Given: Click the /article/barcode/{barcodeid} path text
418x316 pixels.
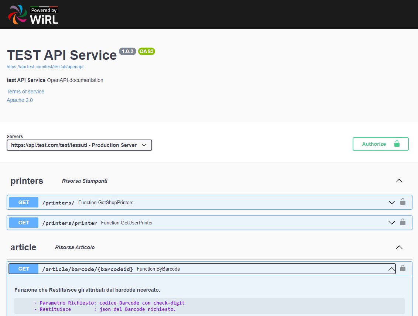Looking at the screenshot, I should coord(88,269).
